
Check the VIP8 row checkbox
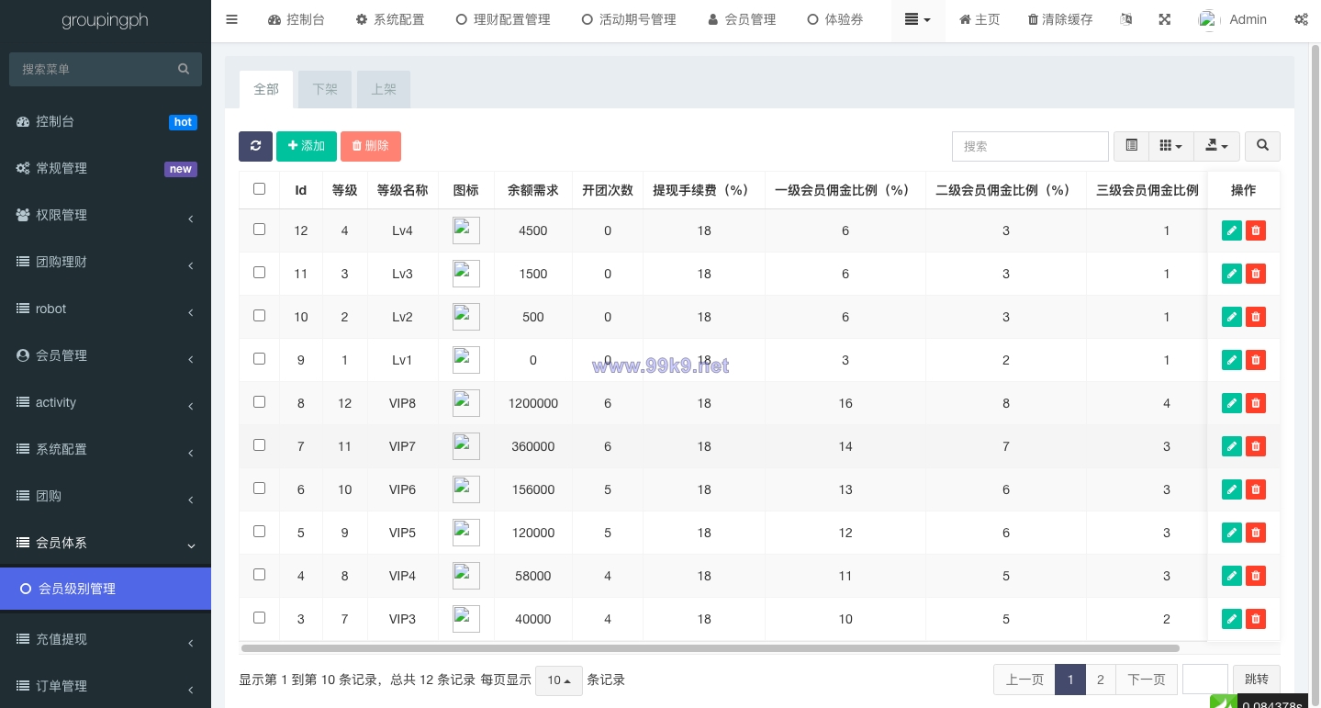(259, 401)
